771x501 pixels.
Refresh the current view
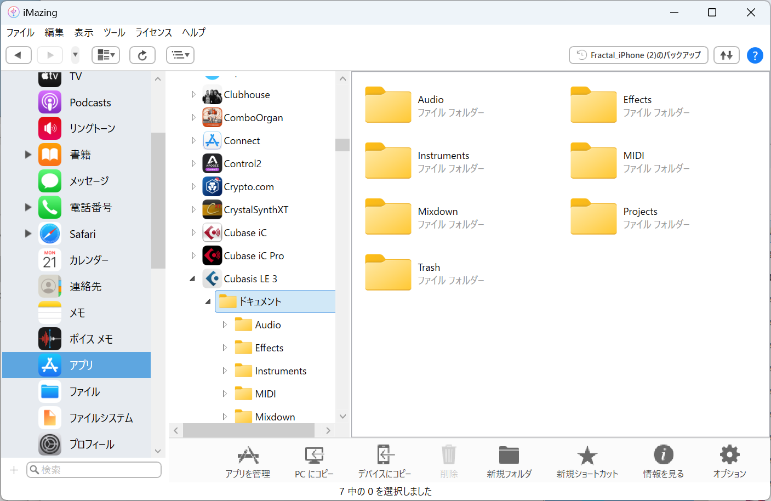coord(142,55)
